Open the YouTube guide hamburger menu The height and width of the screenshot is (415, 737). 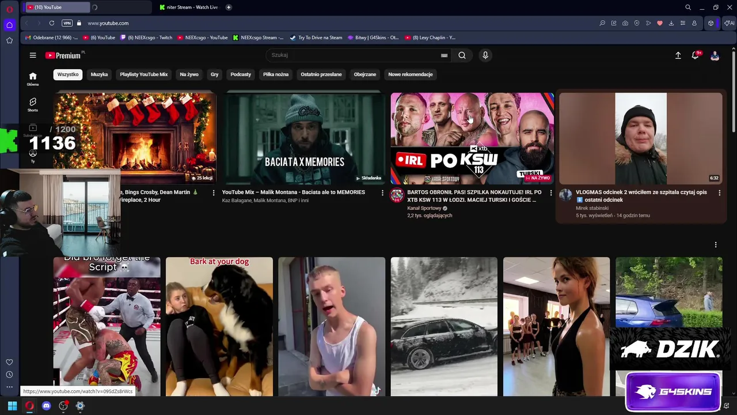[x=33, y=55]
